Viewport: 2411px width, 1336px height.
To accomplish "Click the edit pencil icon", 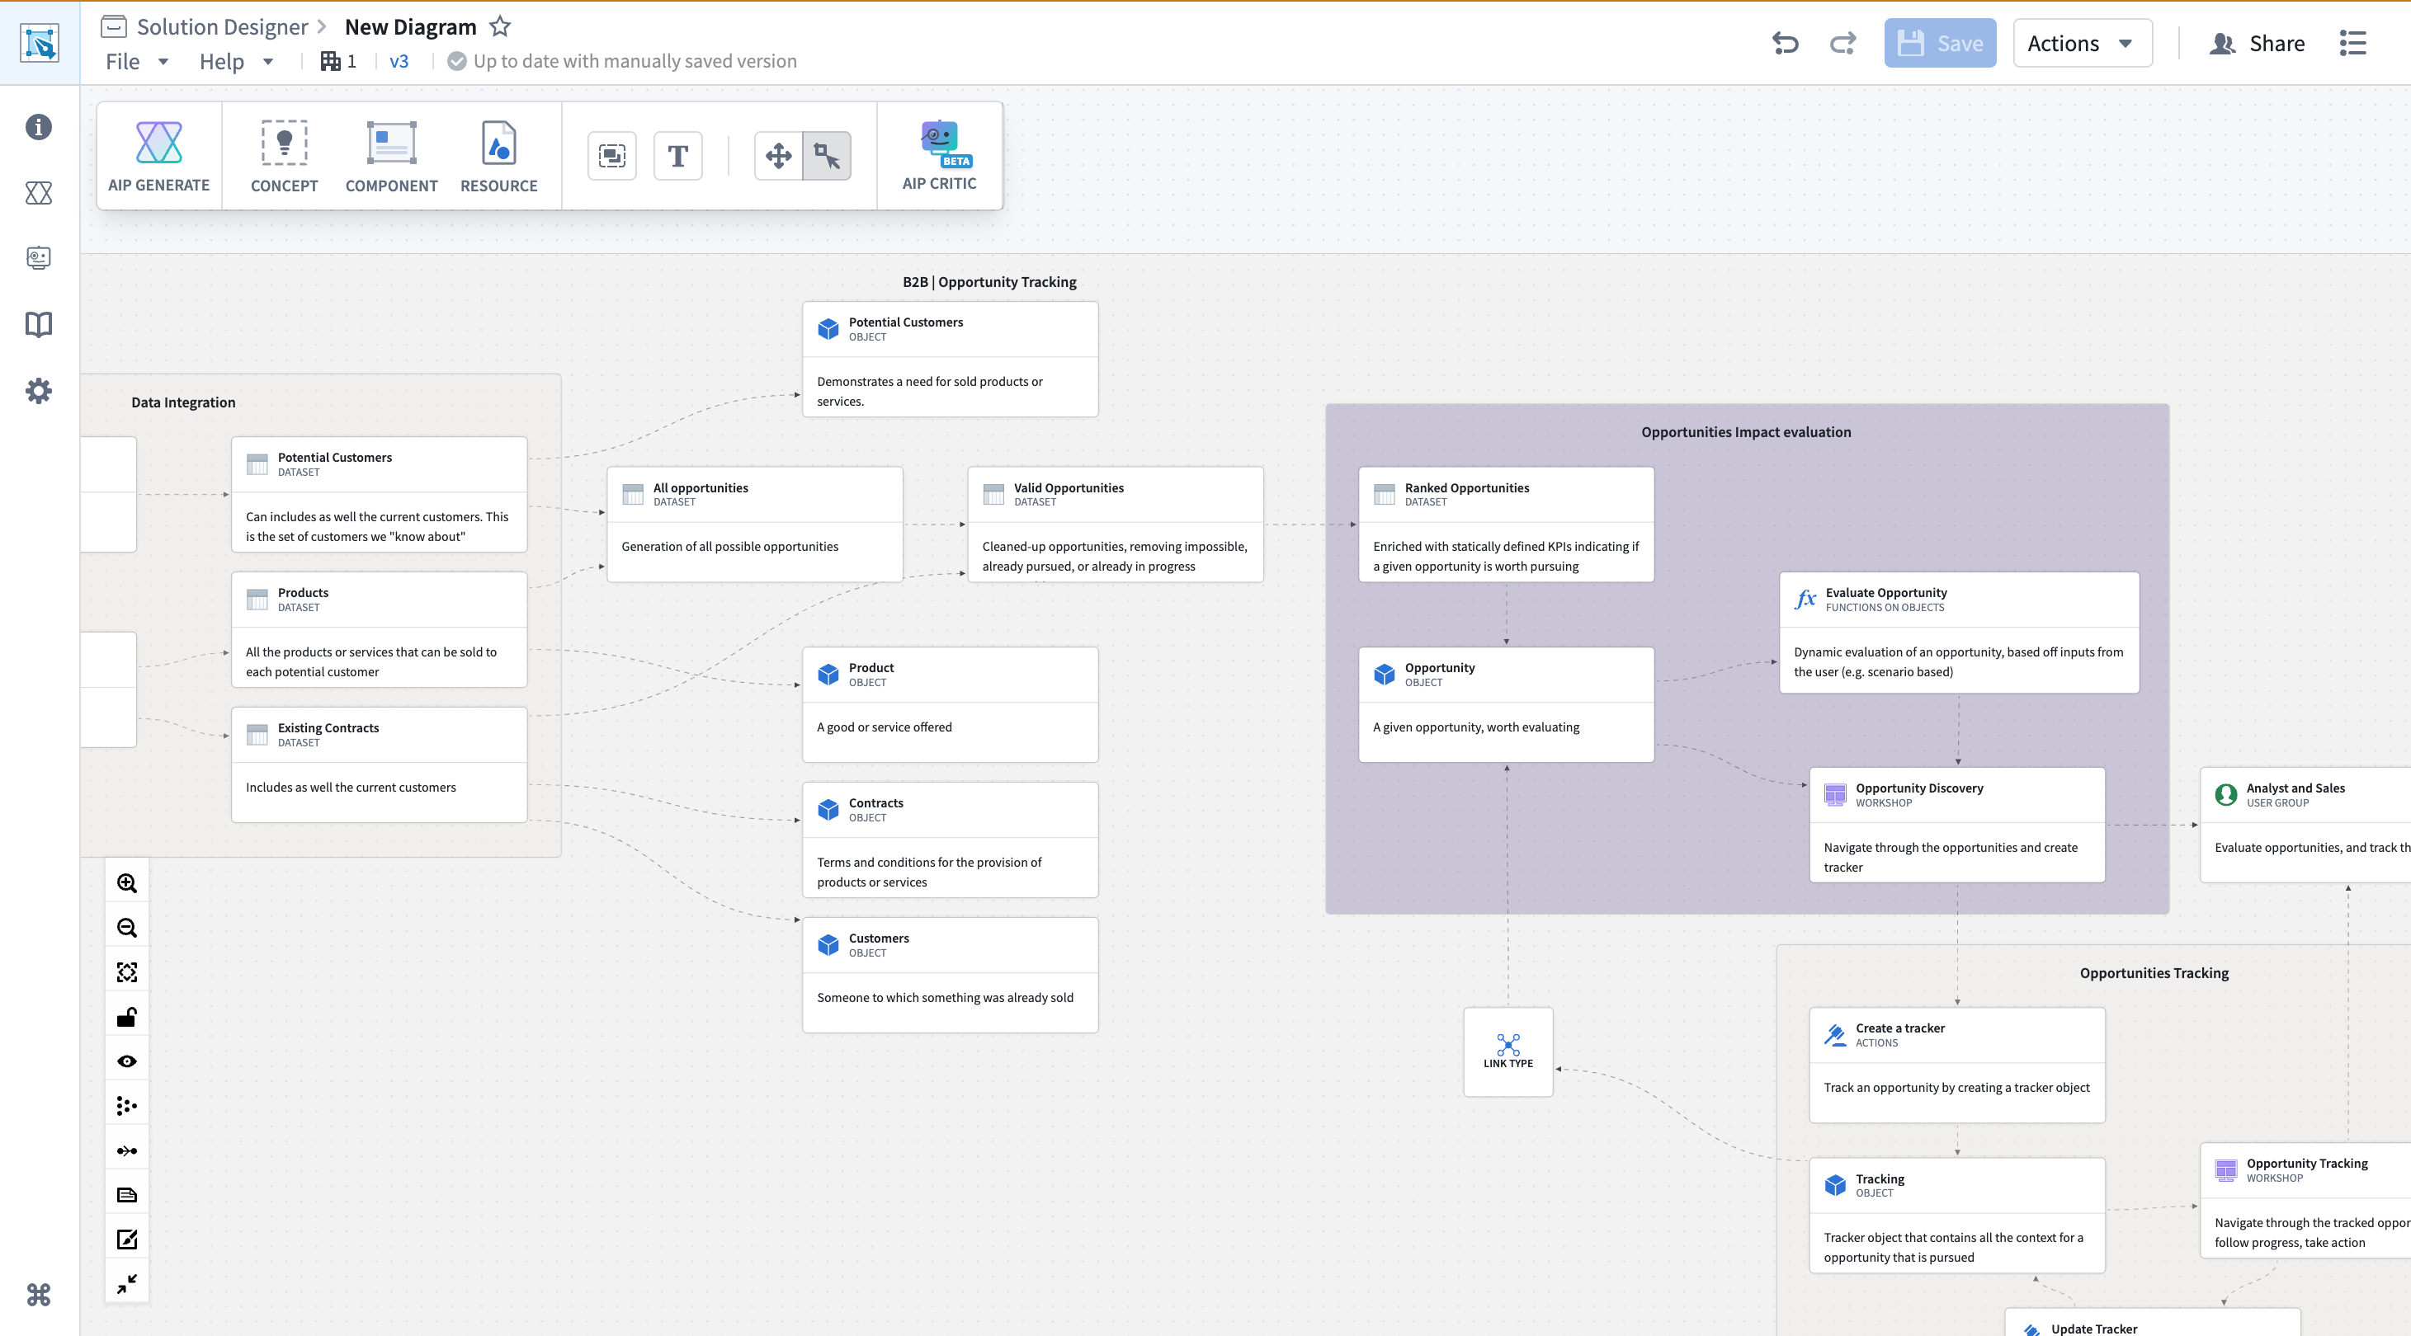I will coord(127,1240).
